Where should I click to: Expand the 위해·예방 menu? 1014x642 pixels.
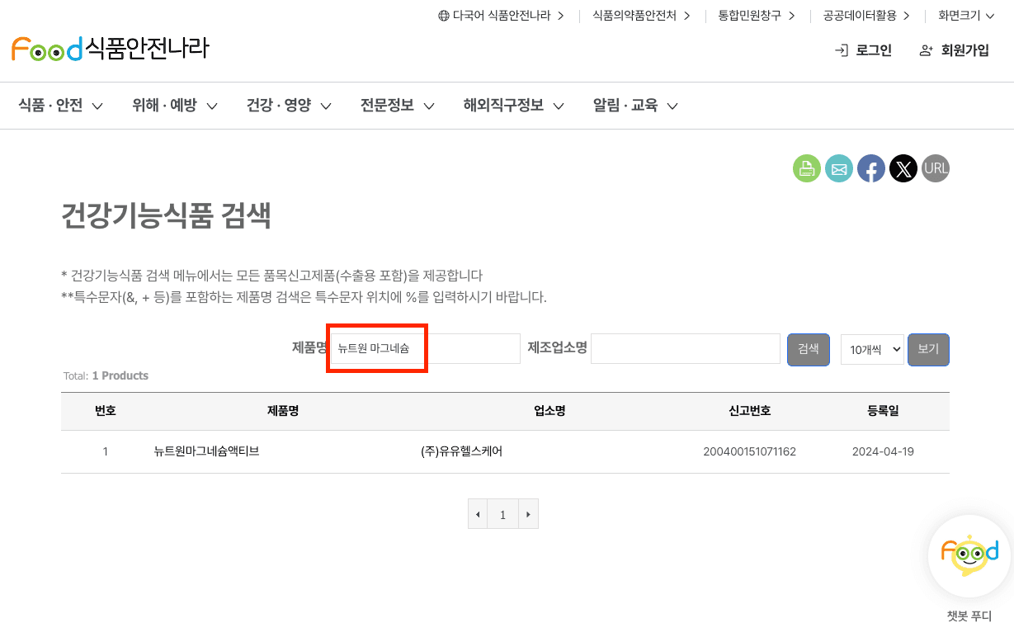[174, 106]
